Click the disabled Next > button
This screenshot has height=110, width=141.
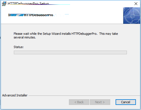pyautogui.click(x=100, y=102)
